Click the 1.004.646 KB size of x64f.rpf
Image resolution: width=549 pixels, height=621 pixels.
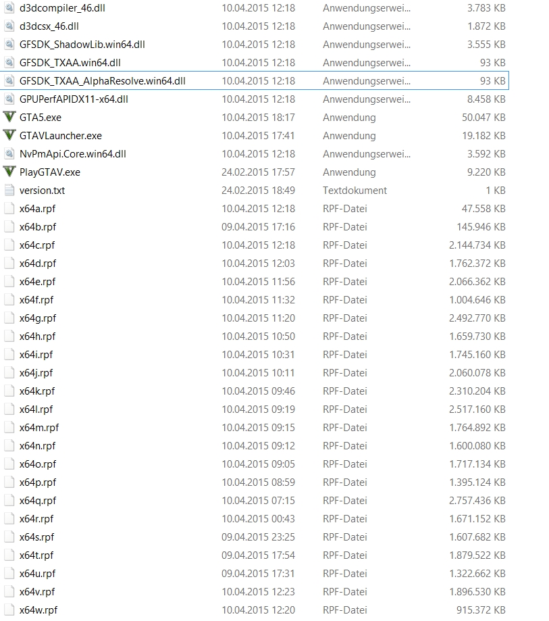tap(477, 300)
